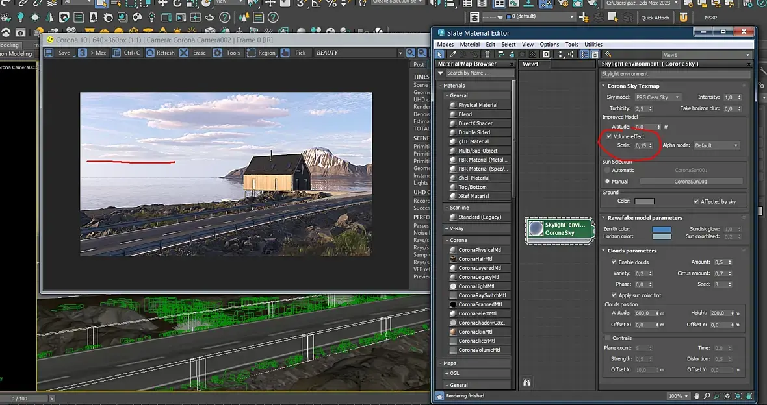Open the Sky model dropdown

click(657, 97)
